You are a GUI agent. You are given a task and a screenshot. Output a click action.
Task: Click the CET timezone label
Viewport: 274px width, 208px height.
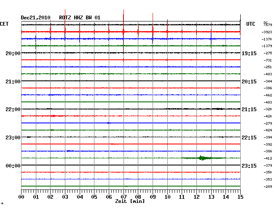tap(4, 24)
